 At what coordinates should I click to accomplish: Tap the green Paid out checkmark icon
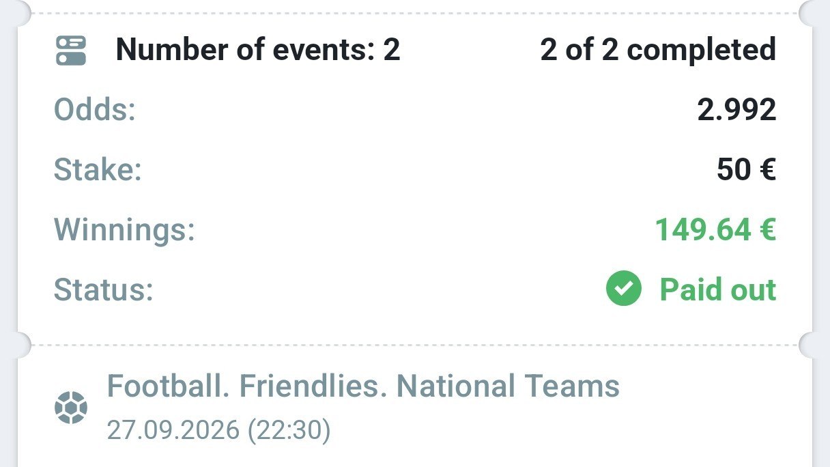point(624,288)
